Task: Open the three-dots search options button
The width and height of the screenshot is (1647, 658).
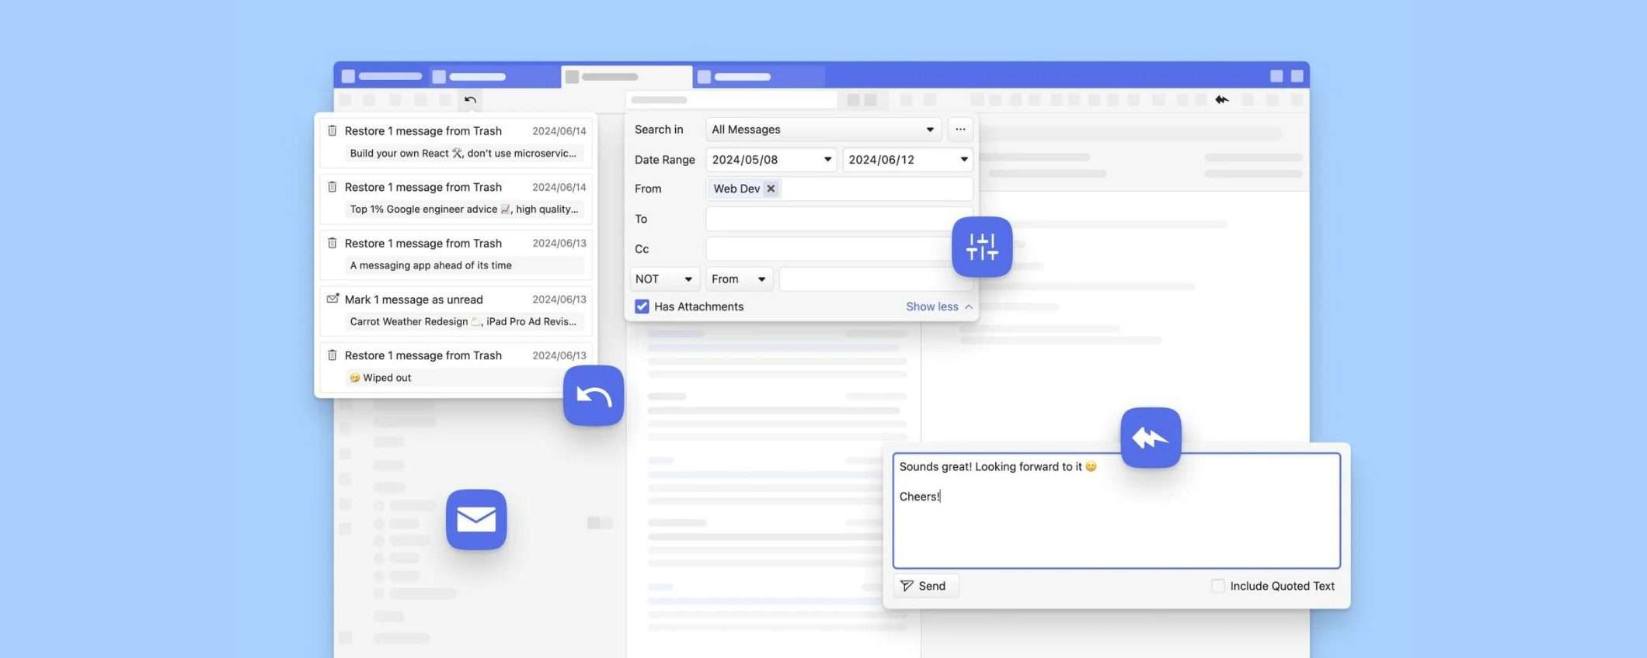Action: [x=960, y=130]
